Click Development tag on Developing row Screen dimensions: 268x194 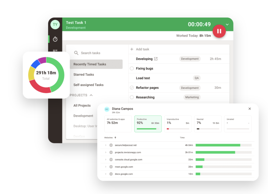(190, 59)
